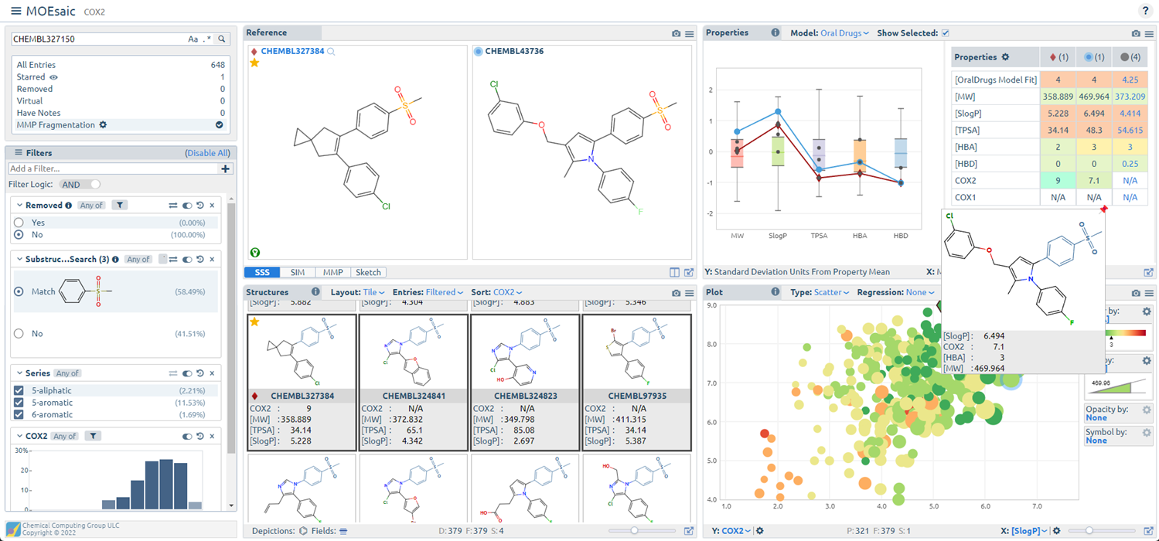
Task: Open the Model Oral Drugs dropdown
Action: (x=844, y=33)
